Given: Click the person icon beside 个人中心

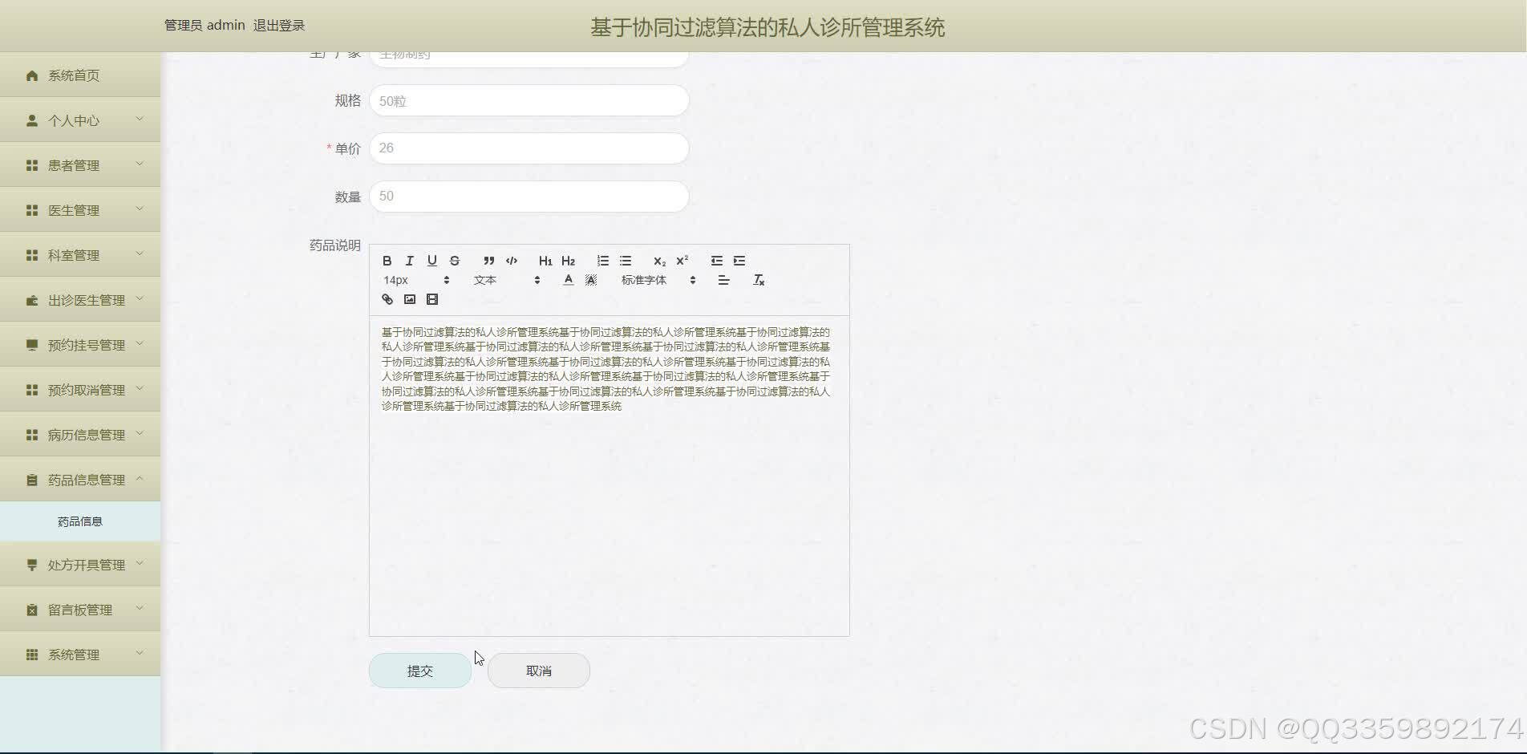Looking at the screenshot, I should [x=32, y=120].
